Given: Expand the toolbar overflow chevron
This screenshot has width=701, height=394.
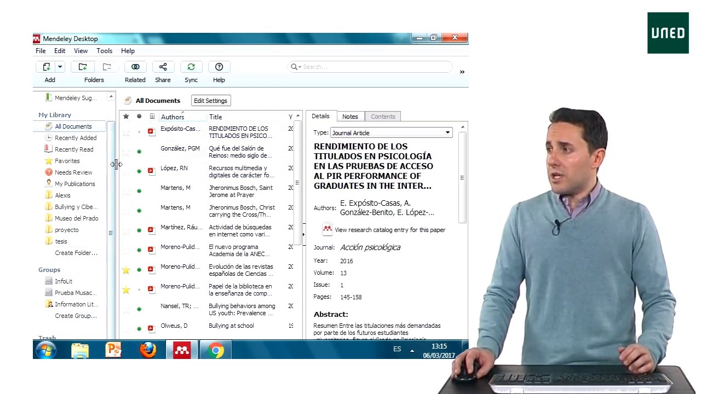Looking at the screenshot, I should 462,72.
